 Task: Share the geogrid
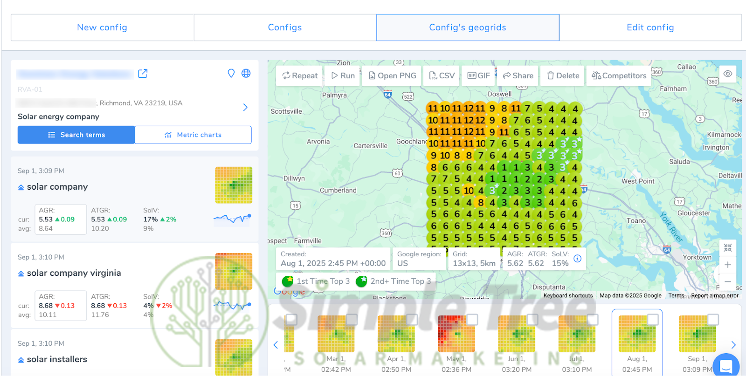[x=518, y=75]
